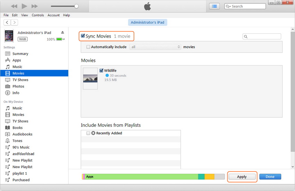Click the Apply button
The width and height of the screenshot is (295, 191).
pyautogui.click(x=242, y=177)
